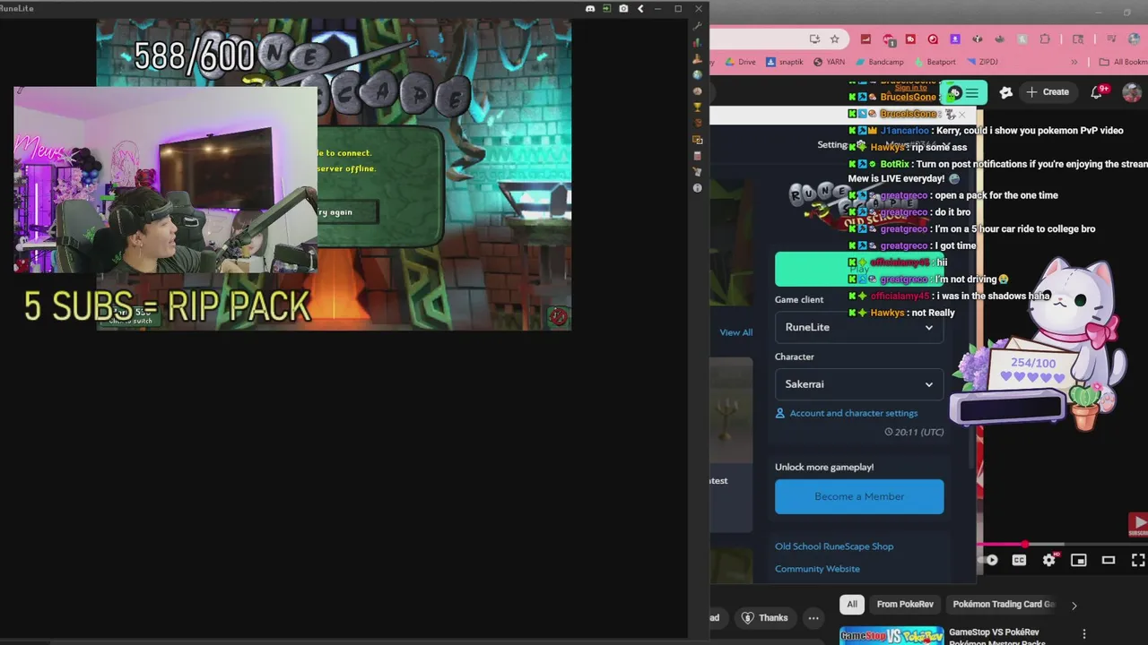
Task: Open the YouTube video settings gear
Action: [1049, 560]
